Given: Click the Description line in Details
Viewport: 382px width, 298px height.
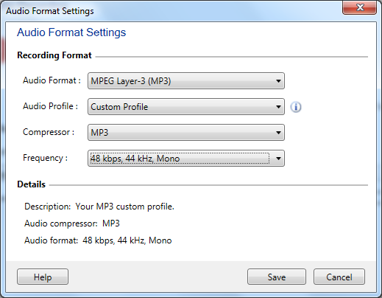Looking at the screenshot, I should 99,207.
